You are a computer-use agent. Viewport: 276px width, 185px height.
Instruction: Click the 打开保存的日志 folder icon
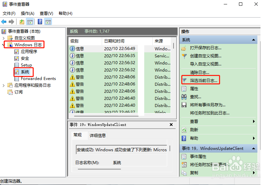pos(184,48)
